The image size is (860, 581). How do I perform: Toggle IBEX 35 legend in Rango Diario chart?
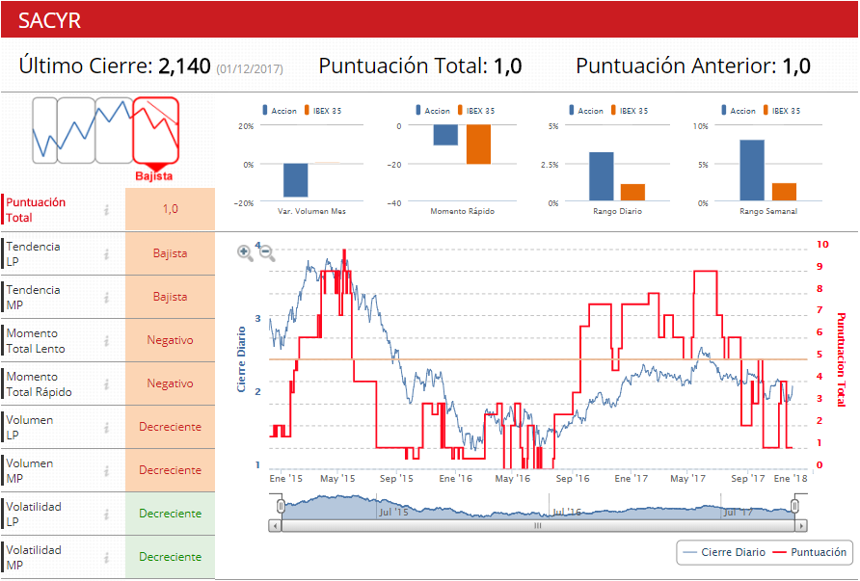(630, 110)
